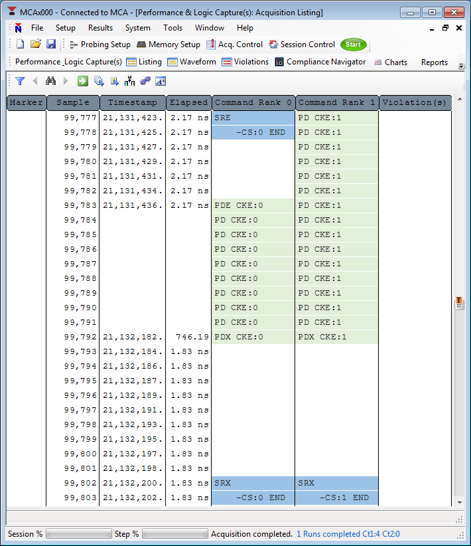Open the Compliance Navigator
The width and height of the screenshot is (471, 546).
point(320,62)
